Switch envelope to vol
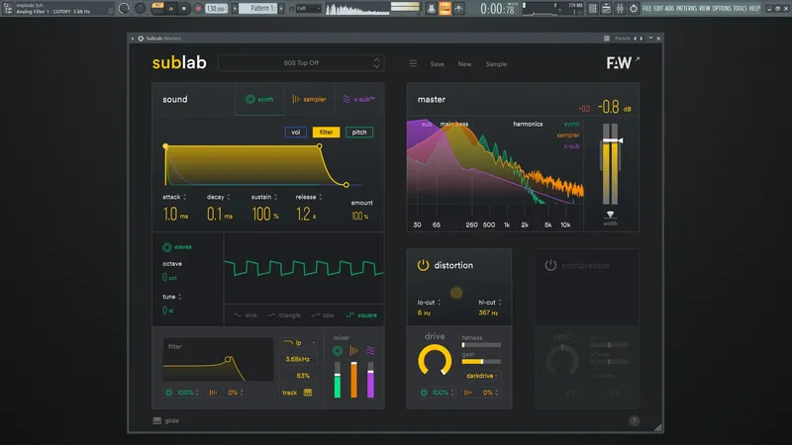 295,133
